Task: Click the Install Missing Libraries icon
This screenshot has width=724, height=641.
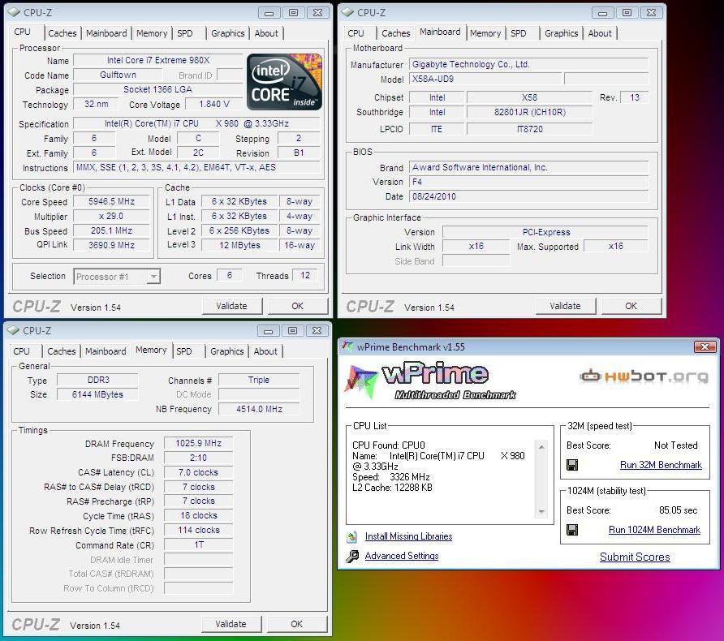Action: tap(351, 536)
